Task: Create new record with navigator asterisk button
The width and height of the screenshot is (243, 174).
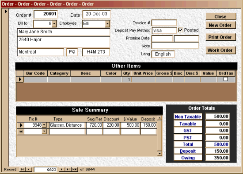Action: [x=75, y=169]
